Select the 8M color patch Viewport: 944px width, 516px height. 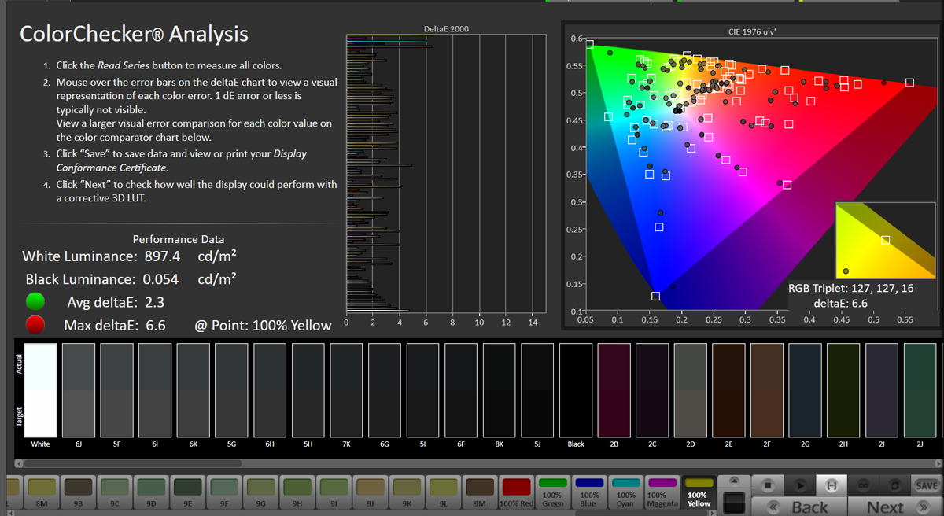(x=41, y=492)
